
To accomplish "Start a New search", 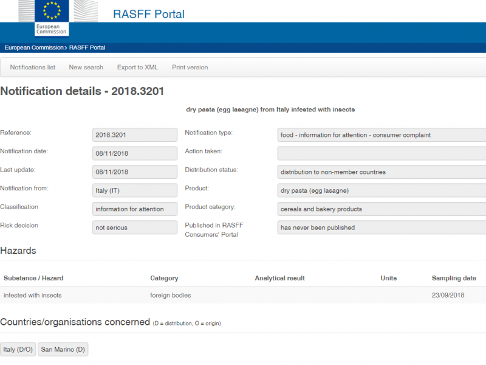I will click(x=86, y=68).
